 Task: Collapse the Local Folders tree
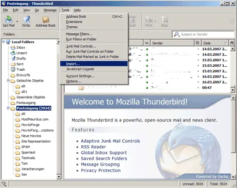[3, 42]
